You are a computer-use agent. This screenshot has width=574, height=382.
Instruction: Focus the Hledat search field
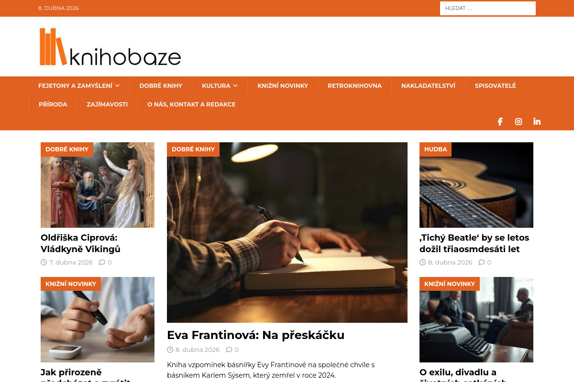point(488,8)
